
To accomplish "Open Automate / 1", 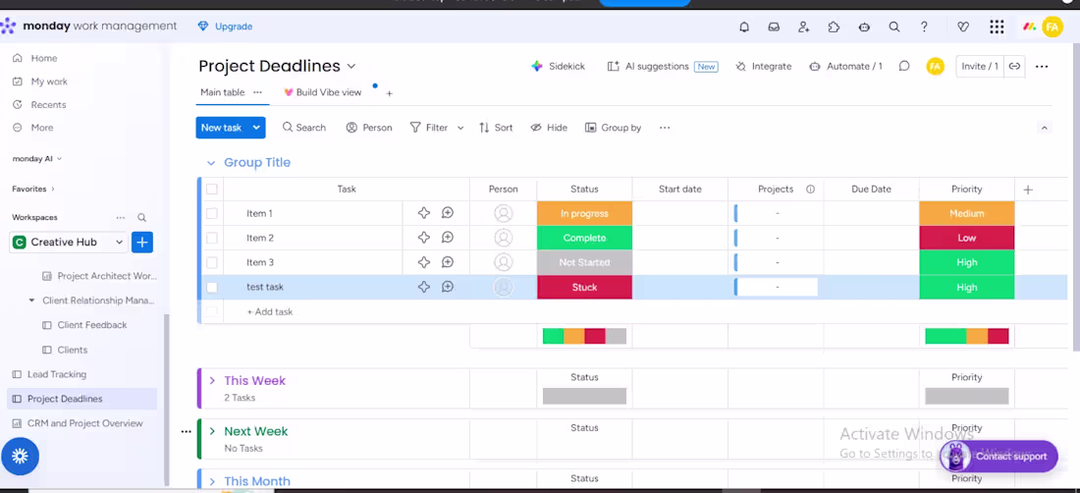I will (x=845, y=66).
